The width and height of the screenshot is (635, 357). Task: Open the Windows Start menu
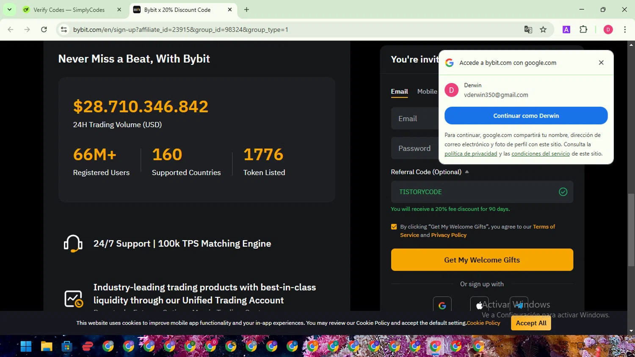26,346
